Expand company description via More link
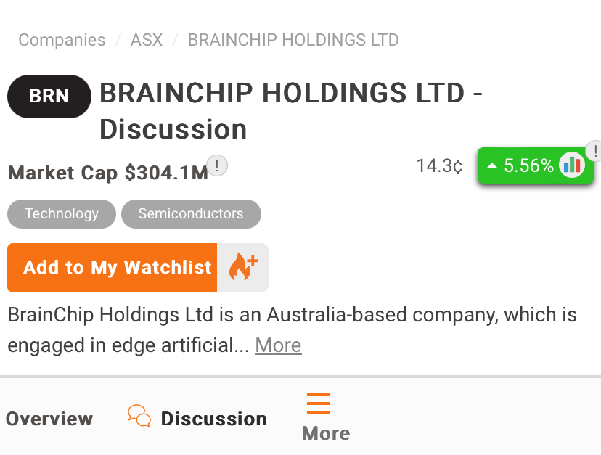This screenshot has height=455, width=601. [x=278, y=345]
